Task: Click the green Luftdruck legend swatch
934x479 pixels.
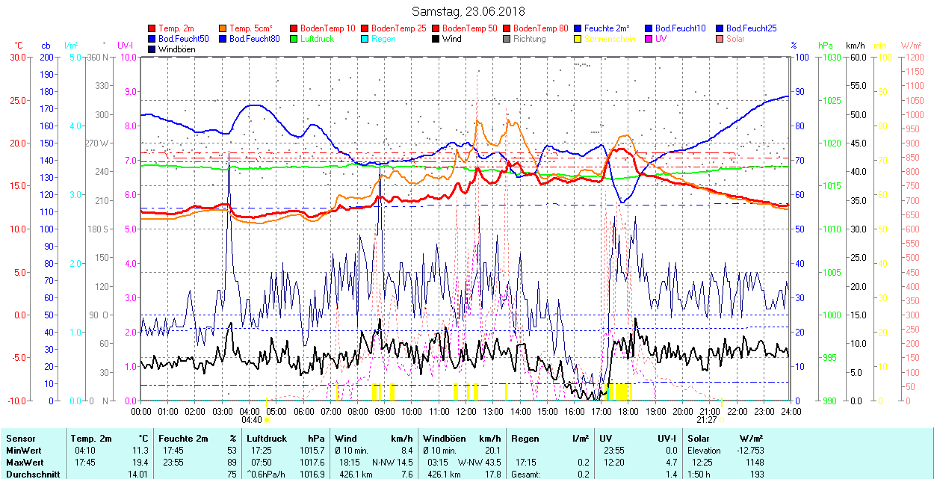Action: pyautogui.click(x=294, y=39)
